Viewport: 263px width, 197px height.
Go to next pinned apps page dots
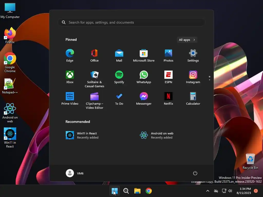[210, 78]
